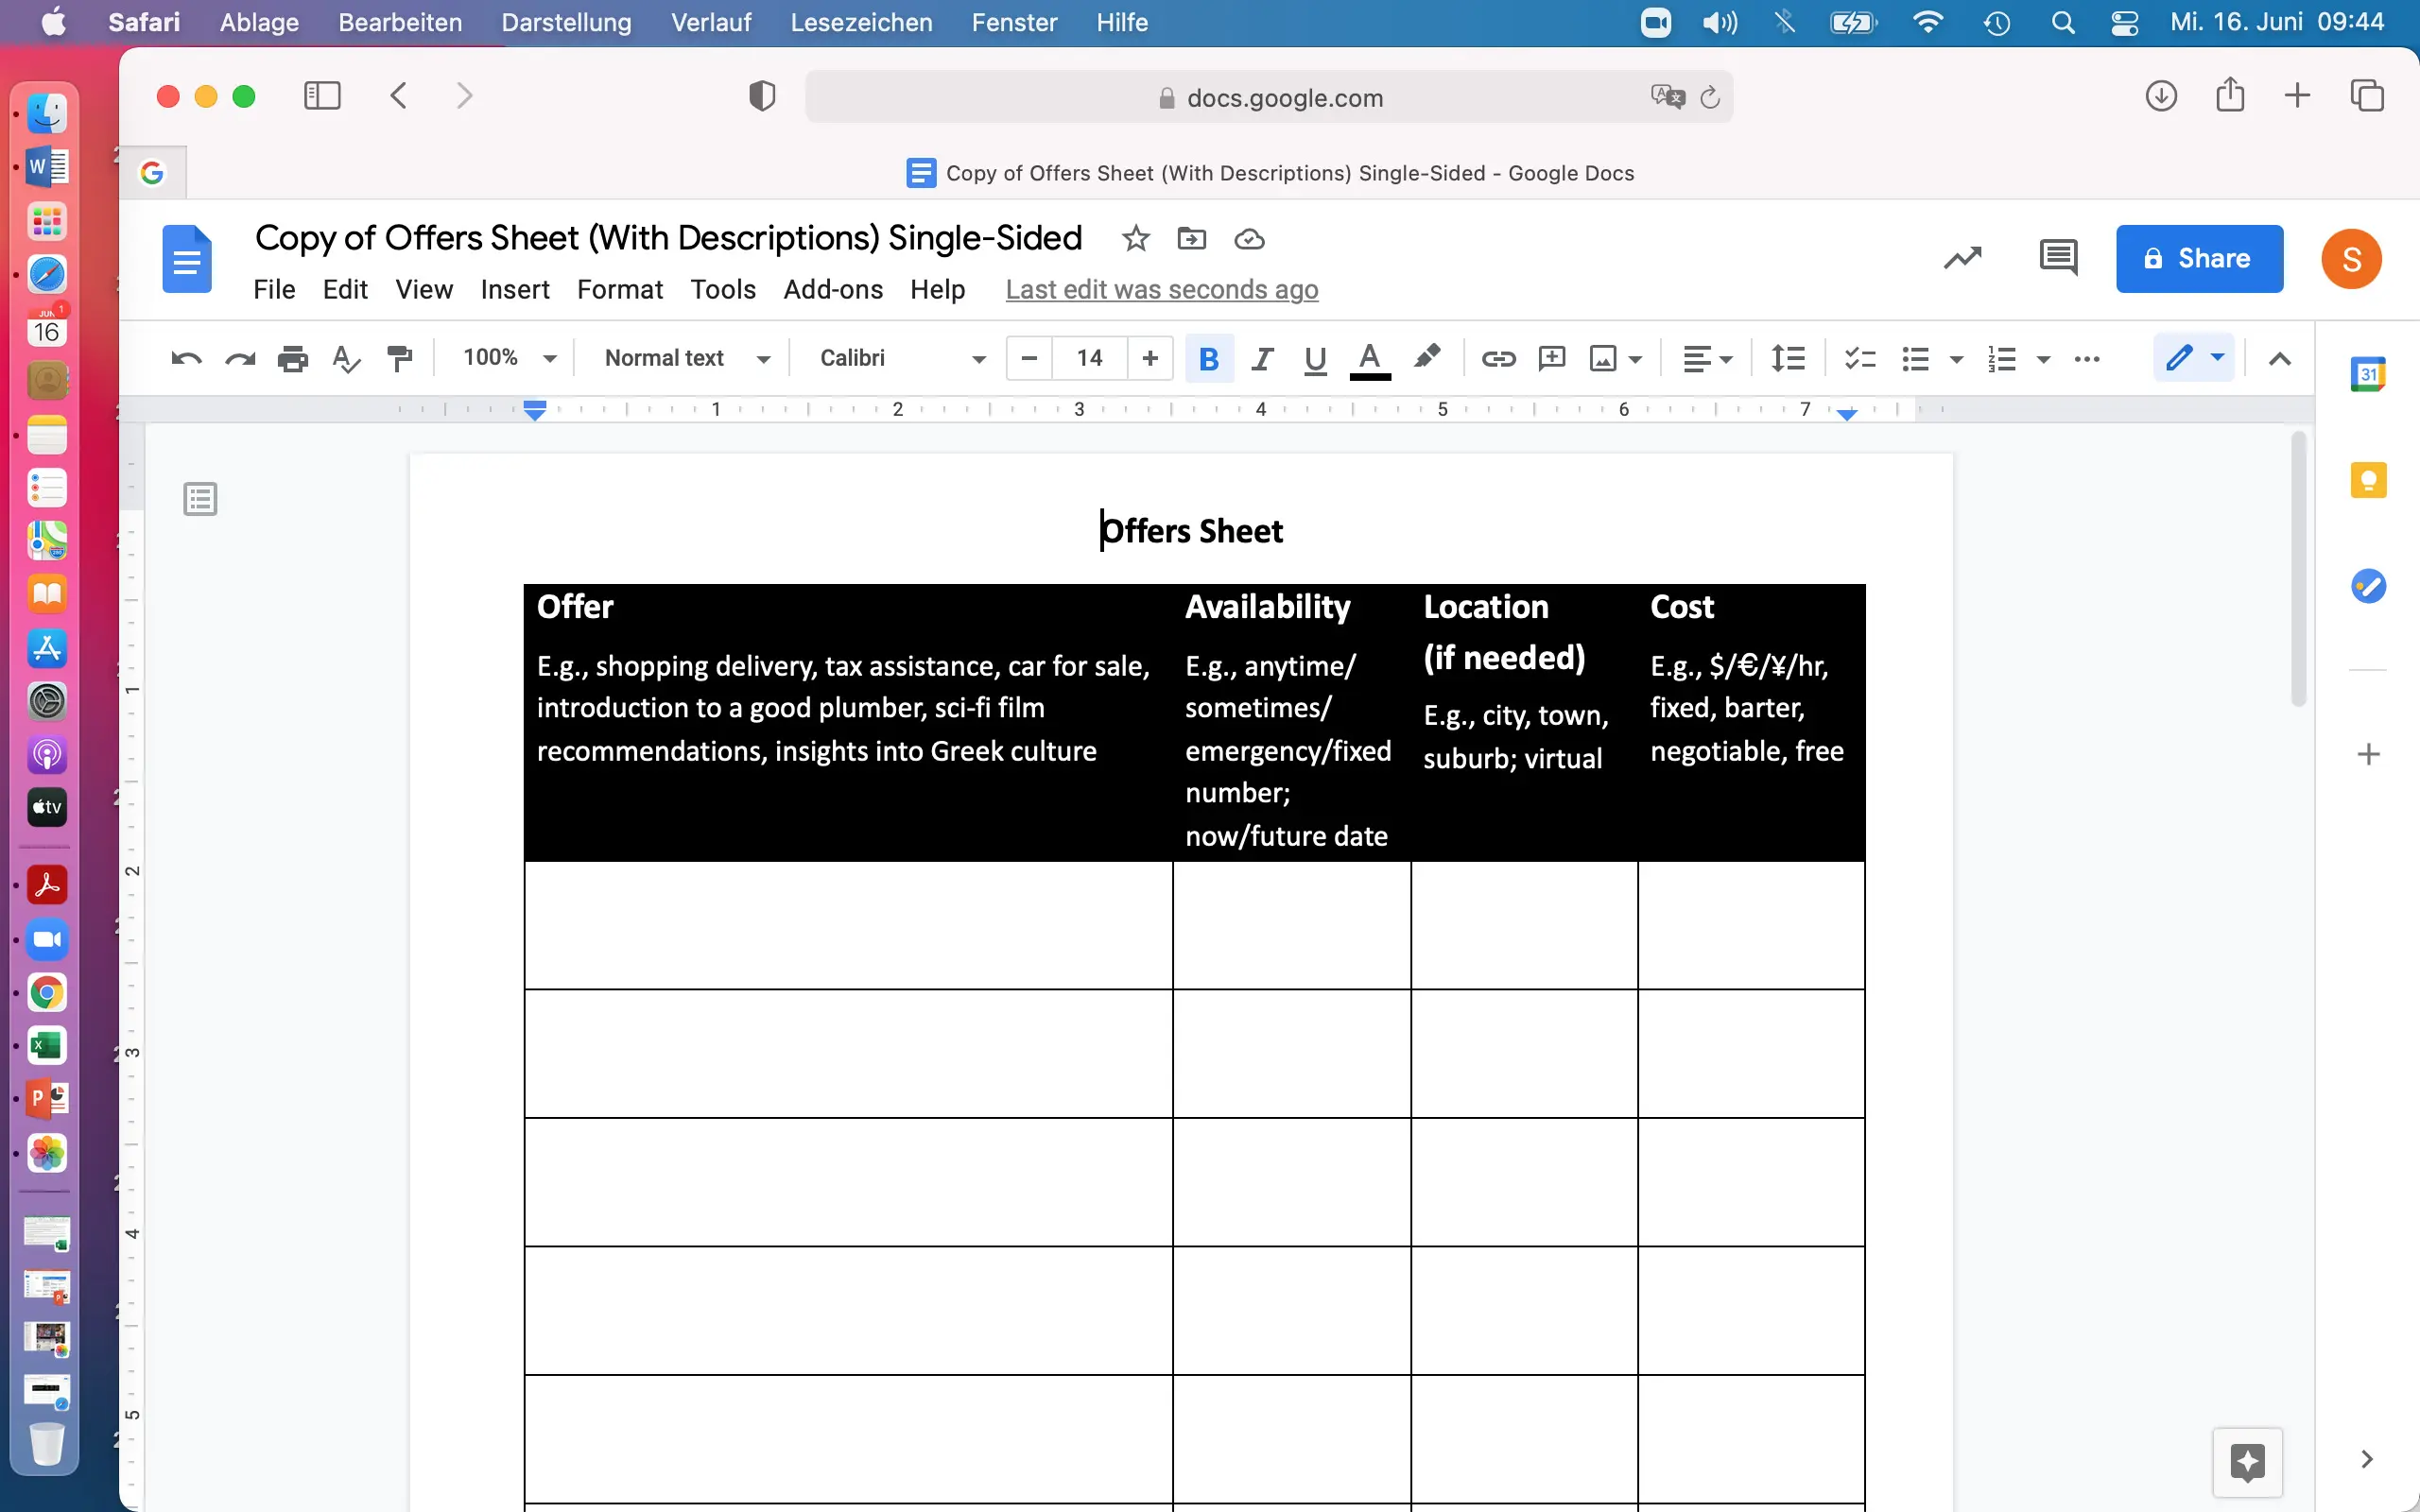The image size is (2420, 1512).
Task: Open 'Last edit was seconds ago' link
Action: (x=1161, y=290)
